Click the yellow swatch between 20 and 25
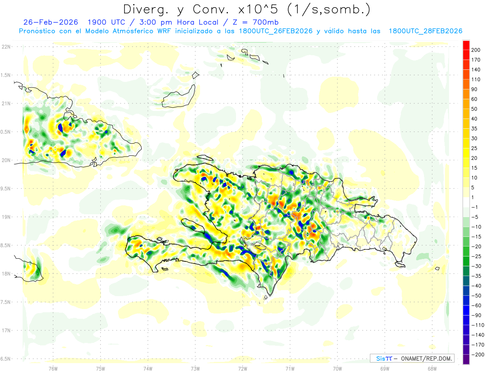The image size is (485, 374). pyautogui.click(x=466, y=153)
